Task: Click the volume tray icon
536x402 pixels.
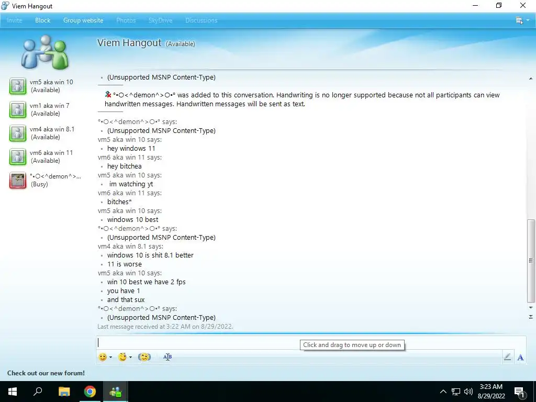Action: tap(468, 392)
